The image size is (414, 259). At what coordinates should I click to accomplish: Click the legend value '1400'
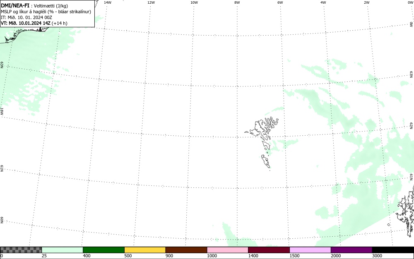click(x=253, y=256)
